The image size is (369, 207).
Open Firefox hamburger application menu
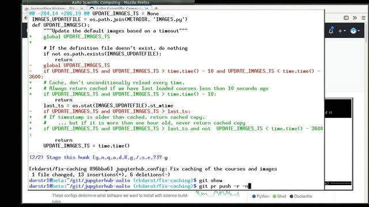point(363,18)
